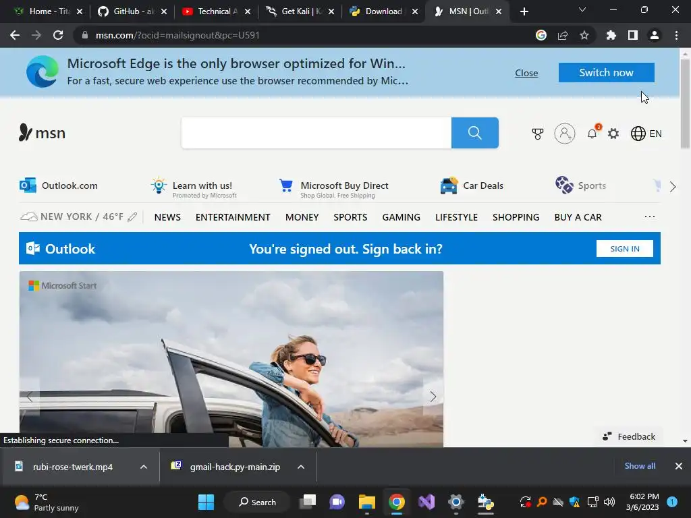Expand options for rubi-rose-twerk.mp4 download
Screen dimensions: 691x518
click(x=144, y=467)
